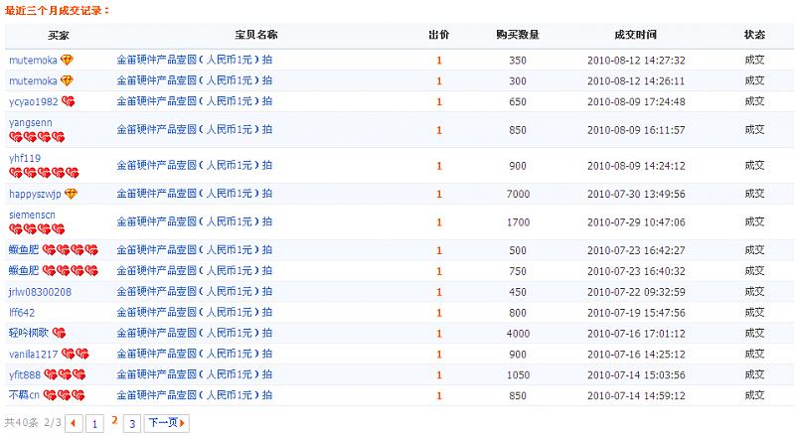Click hearts rating in the 16:42:27 row

coord(71,250)
